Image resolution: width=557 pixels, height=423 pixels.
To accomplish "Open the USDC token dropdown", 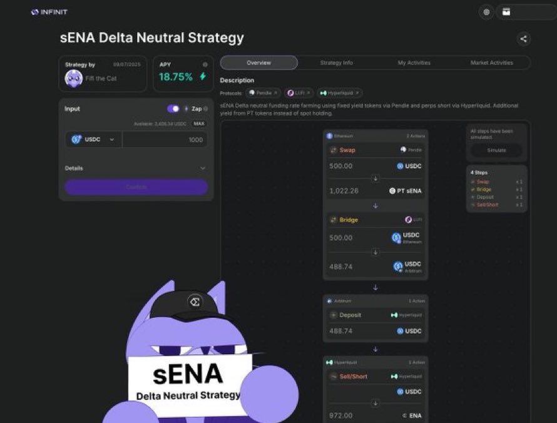I will click(93, 140).
